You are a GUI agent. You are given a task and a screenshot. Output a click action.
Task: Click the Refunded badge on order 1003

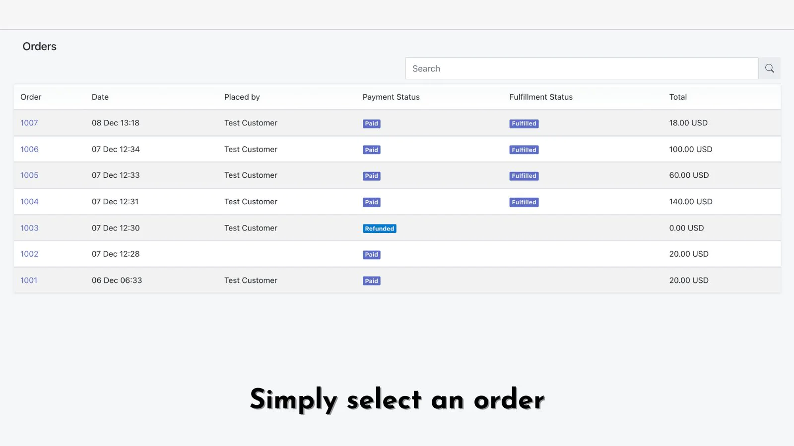point(380,228)
